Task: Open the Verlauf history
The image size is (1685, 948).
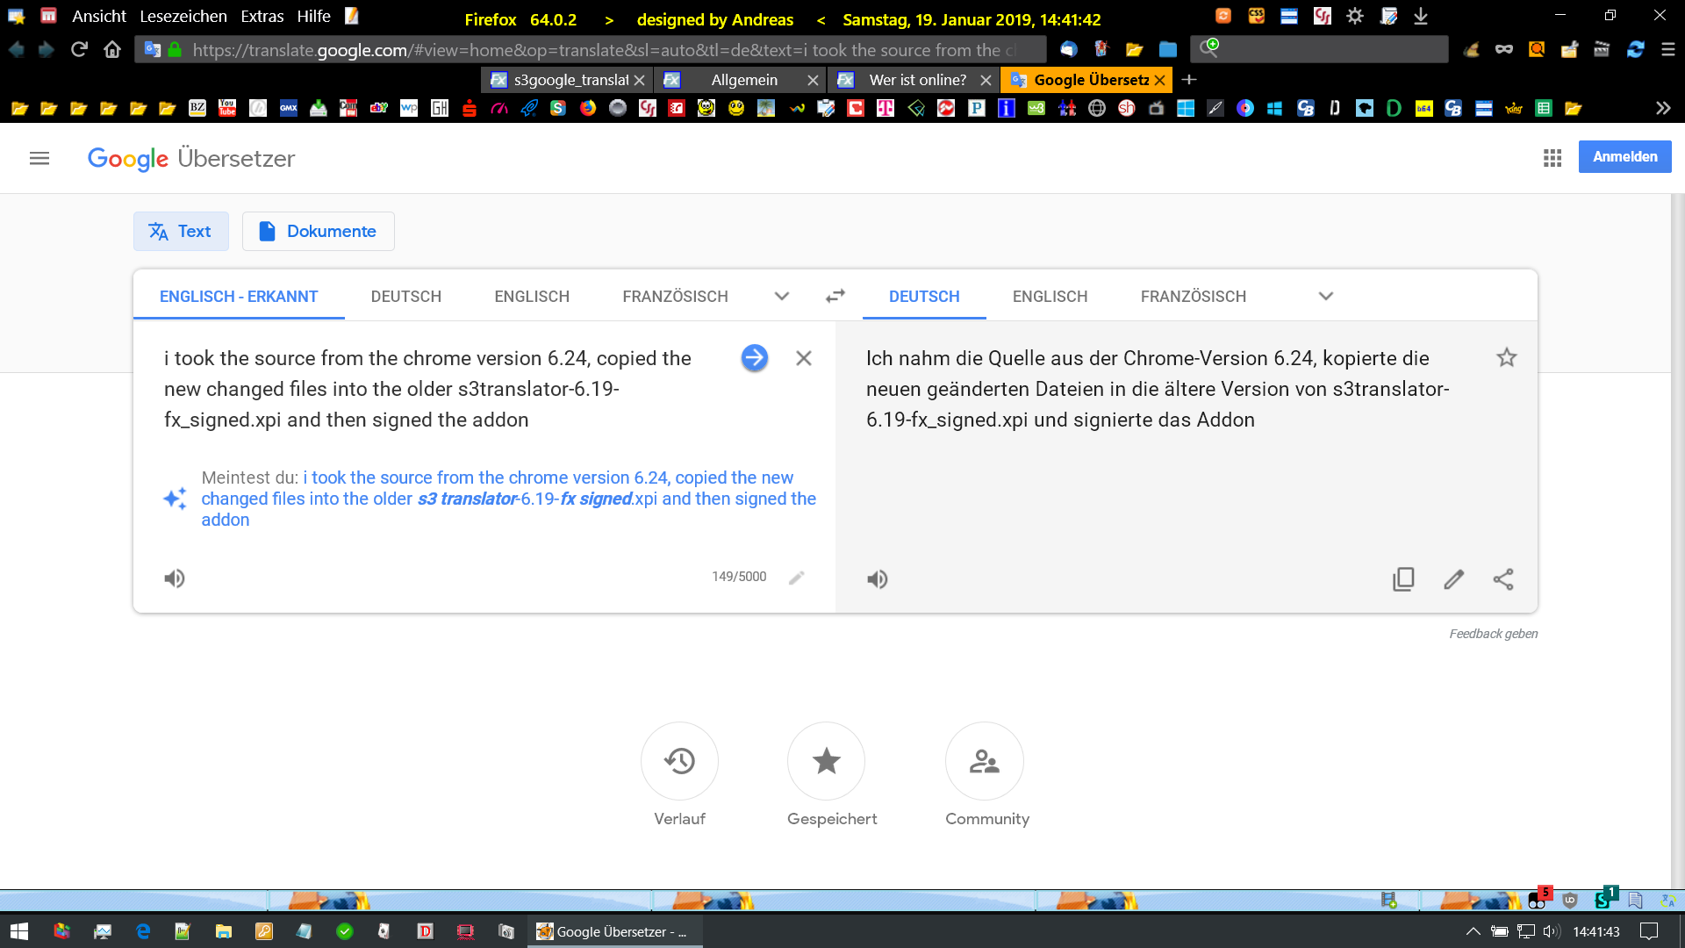Action: coord(679,761)
